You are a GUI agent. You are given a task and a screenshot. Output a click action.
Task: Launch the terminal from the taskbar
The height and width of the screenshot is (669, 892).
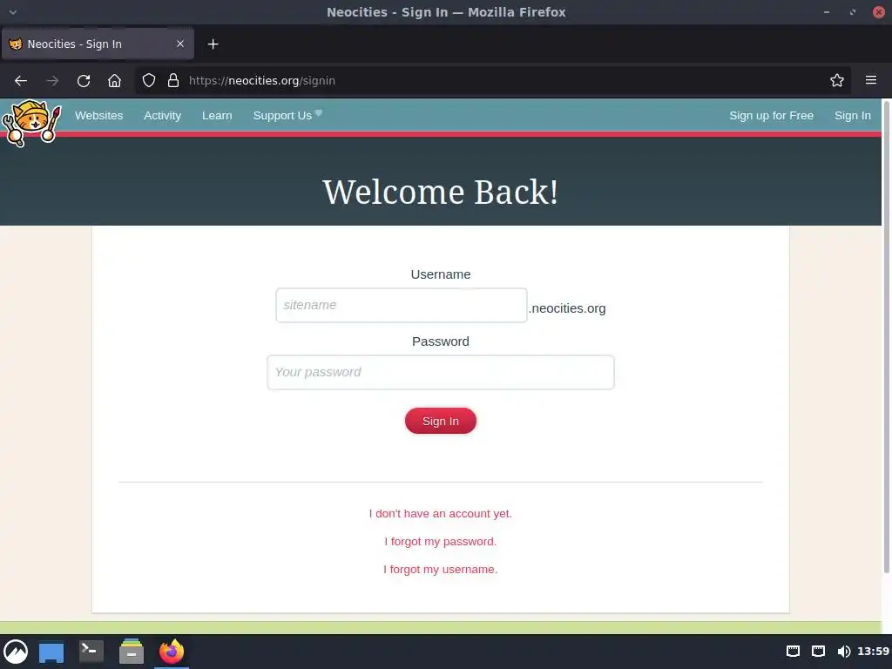(91, 652)
